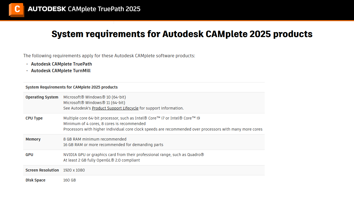Click the CPU Type row label
This screenshot has height=200, width=354.
click(x=34, y=118)
